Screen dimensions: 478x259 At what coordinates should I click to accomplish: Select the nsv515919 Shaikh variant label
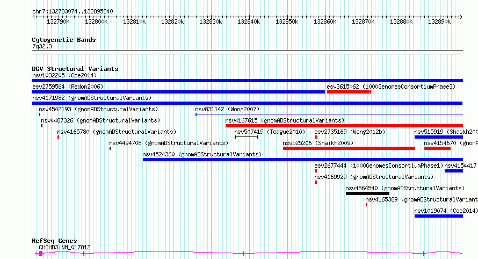[x=446, y=132]
